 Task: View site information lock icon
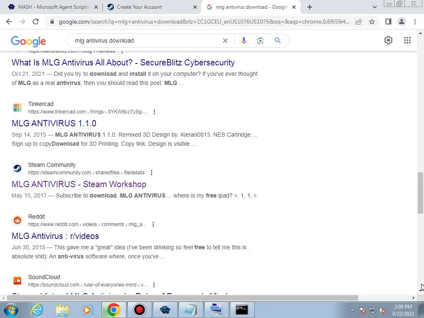52,22
